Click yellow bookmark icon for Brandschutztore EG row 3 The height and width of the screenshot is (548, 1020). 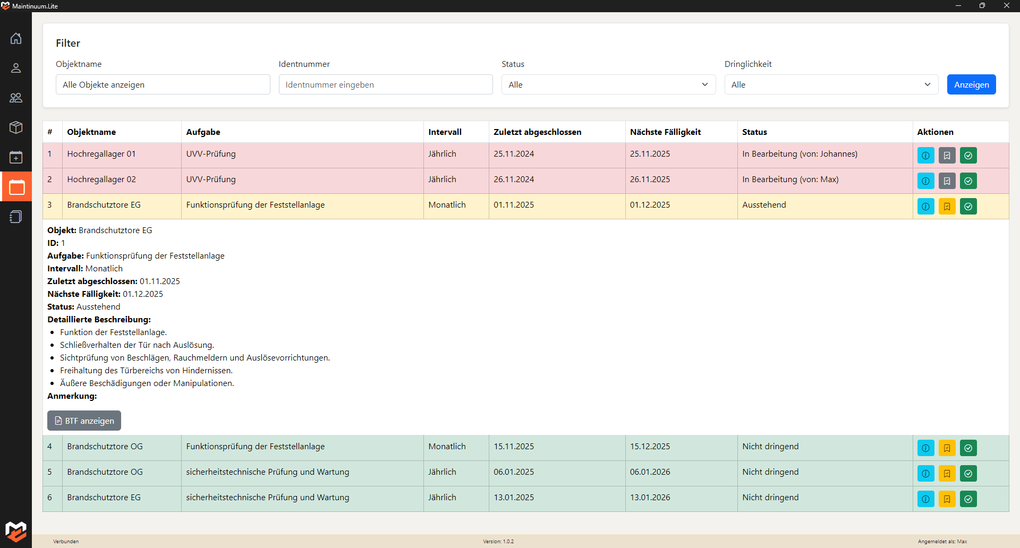coord(947,207)
